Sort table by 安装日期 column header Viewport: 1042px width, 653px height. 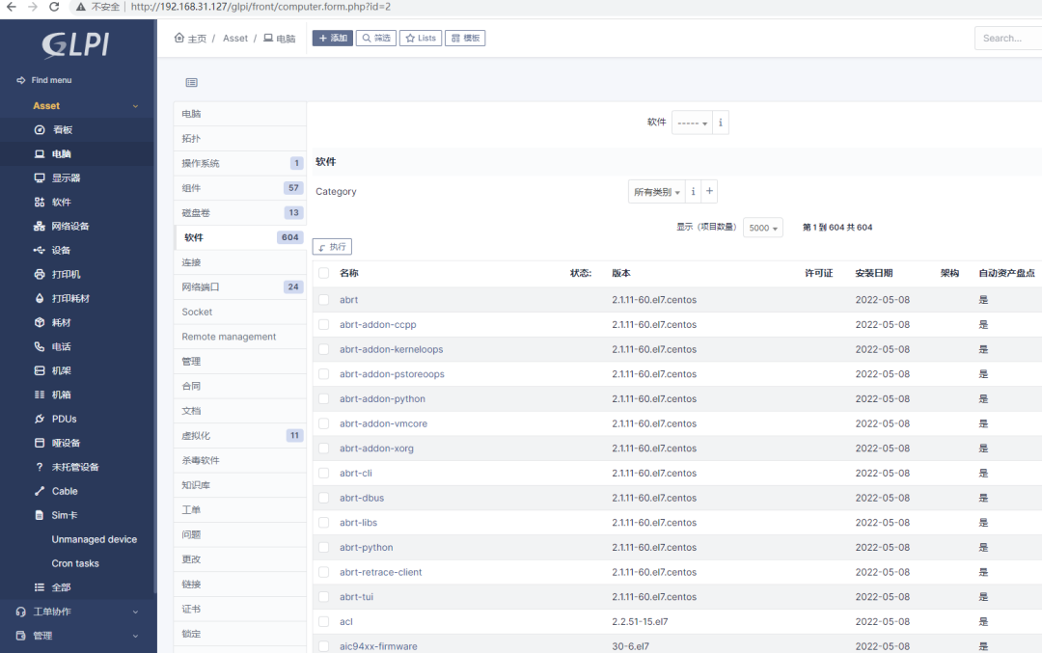coord(874,273)
